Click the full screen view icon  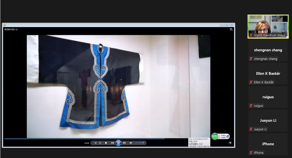(x=230, y=143)
